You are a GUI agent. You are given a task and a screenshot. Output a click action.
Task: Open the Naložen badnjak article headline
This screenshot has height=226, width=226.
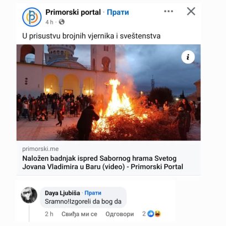103,162
